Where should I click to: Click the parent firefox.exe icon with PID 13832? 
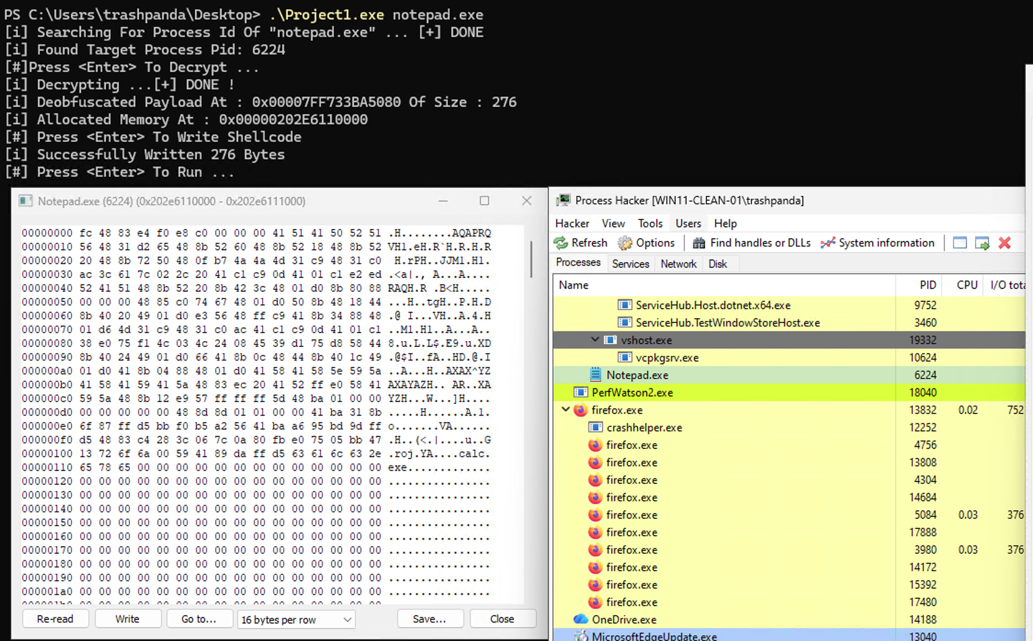[x=580, y=410]
